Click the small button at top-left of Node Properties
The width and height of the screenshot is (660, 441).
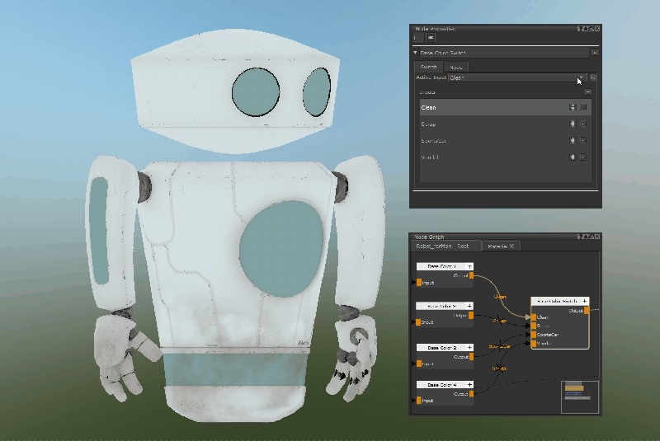[x=430, y=38]
